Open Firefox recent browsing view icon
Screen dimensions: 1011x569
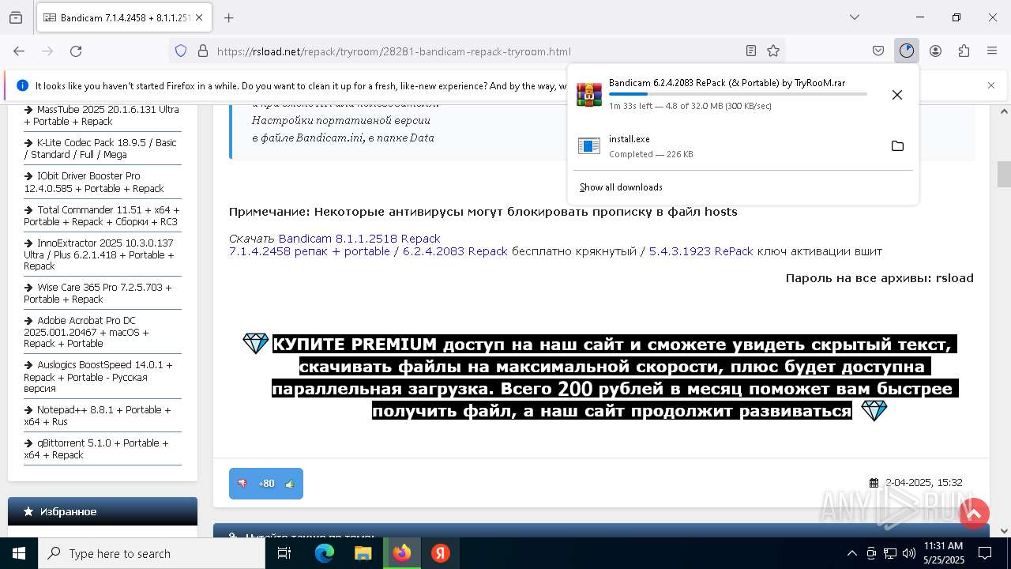click(x=16, y=17)
